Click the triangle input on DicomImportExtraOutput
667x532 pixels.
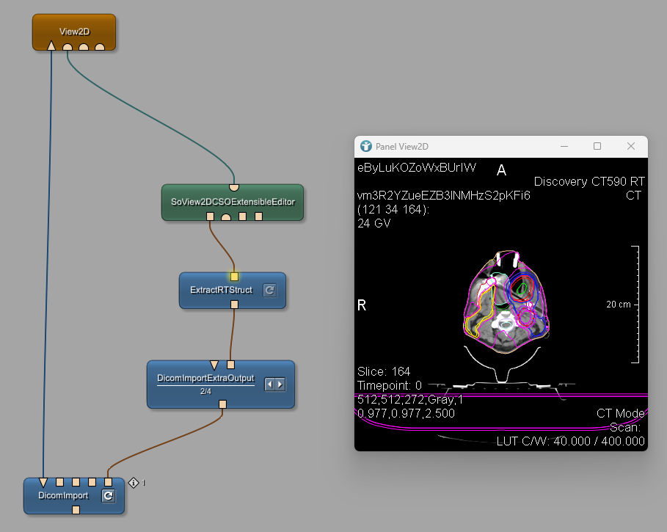[x=214, y=365]
